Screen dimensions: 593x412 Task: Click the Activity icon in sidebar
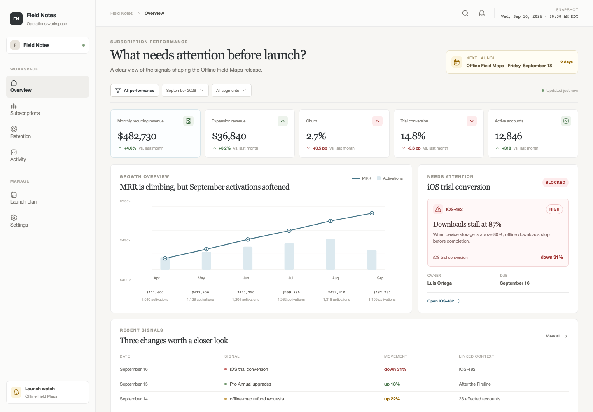coord(14,152)
